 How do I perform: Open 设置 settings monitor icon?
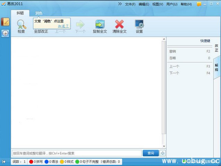click(139, 24)
